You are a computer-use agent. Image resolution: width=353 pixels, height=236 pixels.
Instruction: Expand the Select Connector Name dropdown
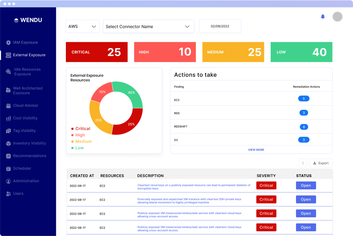click(x=149, y=26)
